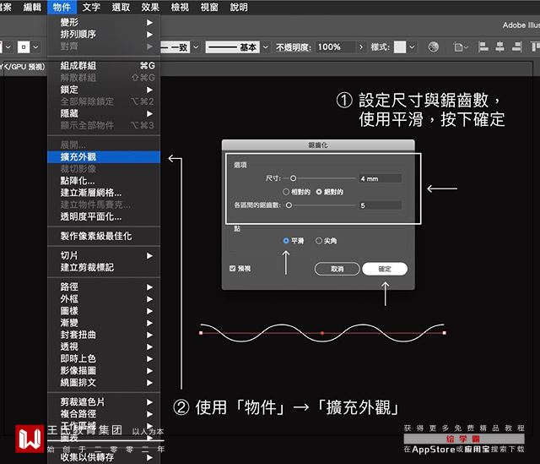This screenshot has height=464, width=540.
Task: Open the 說明 menu
Action: point(239,7)
